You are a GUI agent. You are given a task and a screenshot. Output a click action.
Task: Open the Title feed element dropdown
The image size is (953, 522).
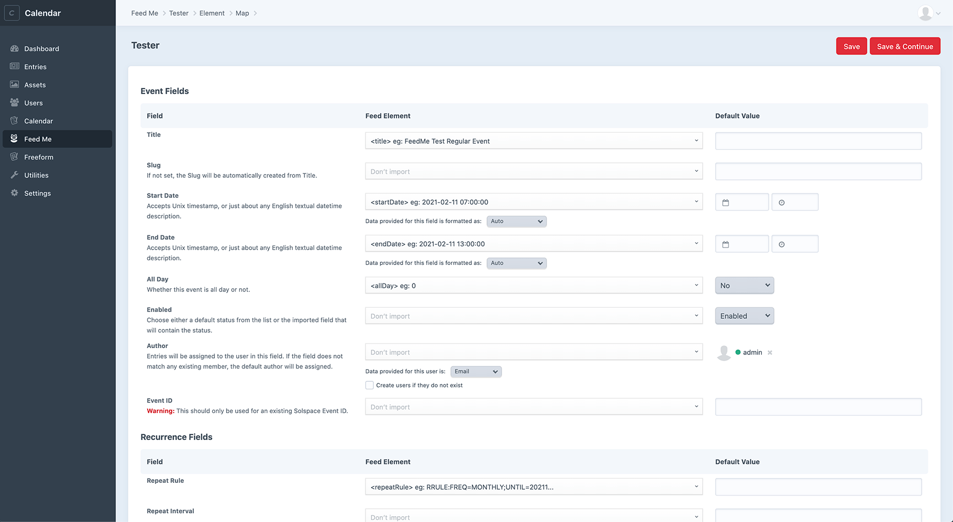(x=534, y=141)
